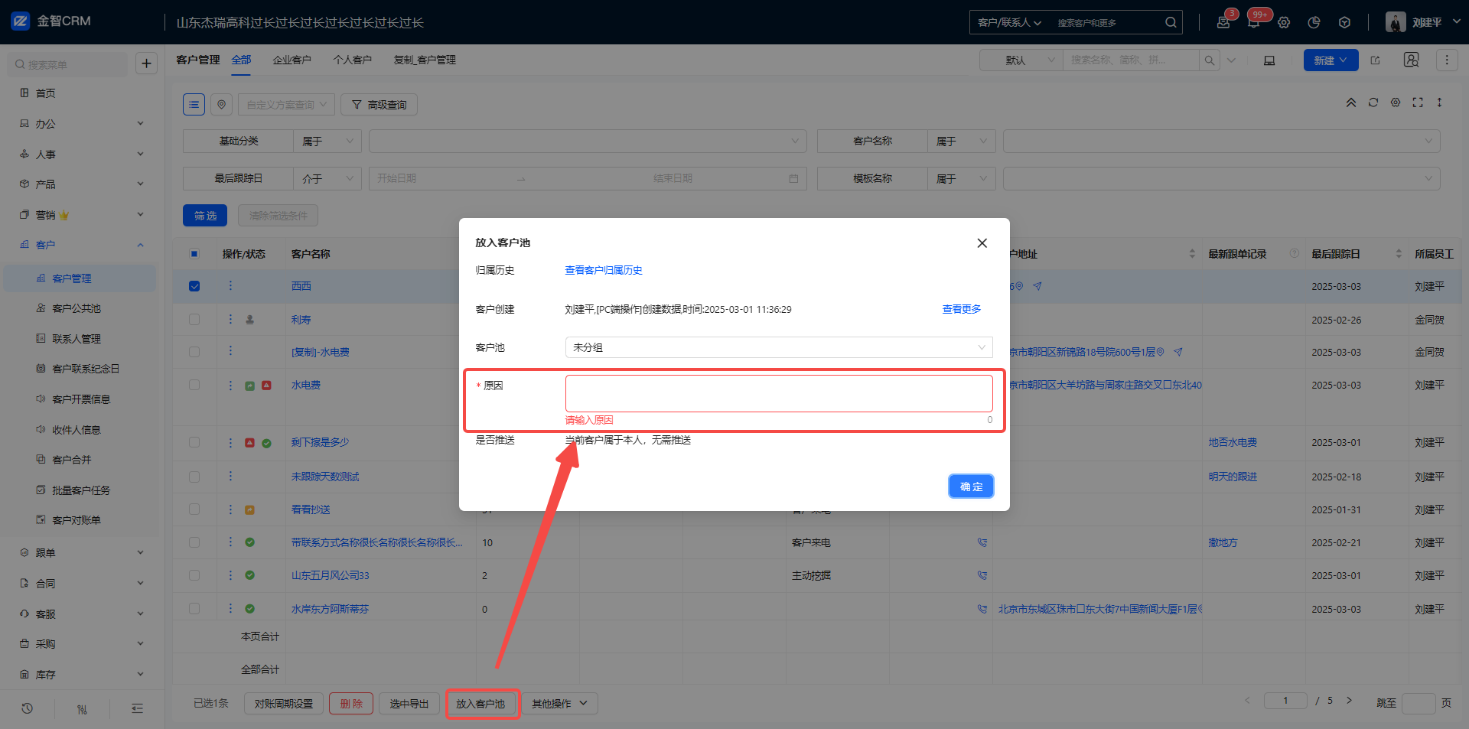Expand the 办公 sidebar menu

82,123
